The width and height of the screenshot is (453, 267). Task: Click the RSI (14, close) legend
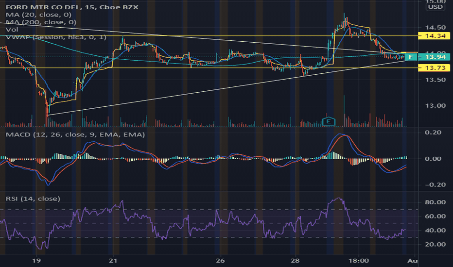(x=33, y=199)
